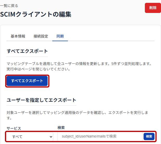Viewport: 161px width, 144px height.
Task: Click the small blue 検索 button
Action: [x=149, y=136]
